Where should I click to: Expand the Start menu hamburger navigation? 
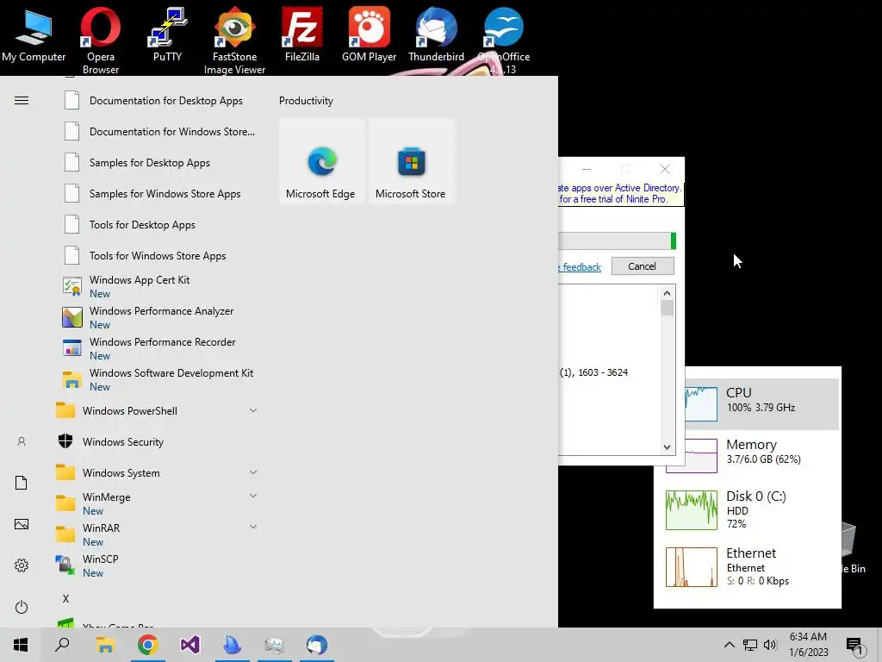22,101
